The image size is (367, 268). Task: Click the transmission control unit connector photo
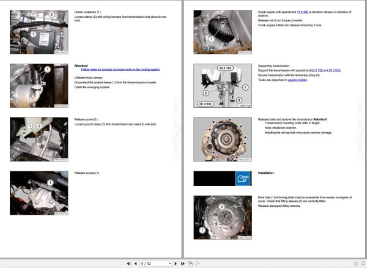39,32
